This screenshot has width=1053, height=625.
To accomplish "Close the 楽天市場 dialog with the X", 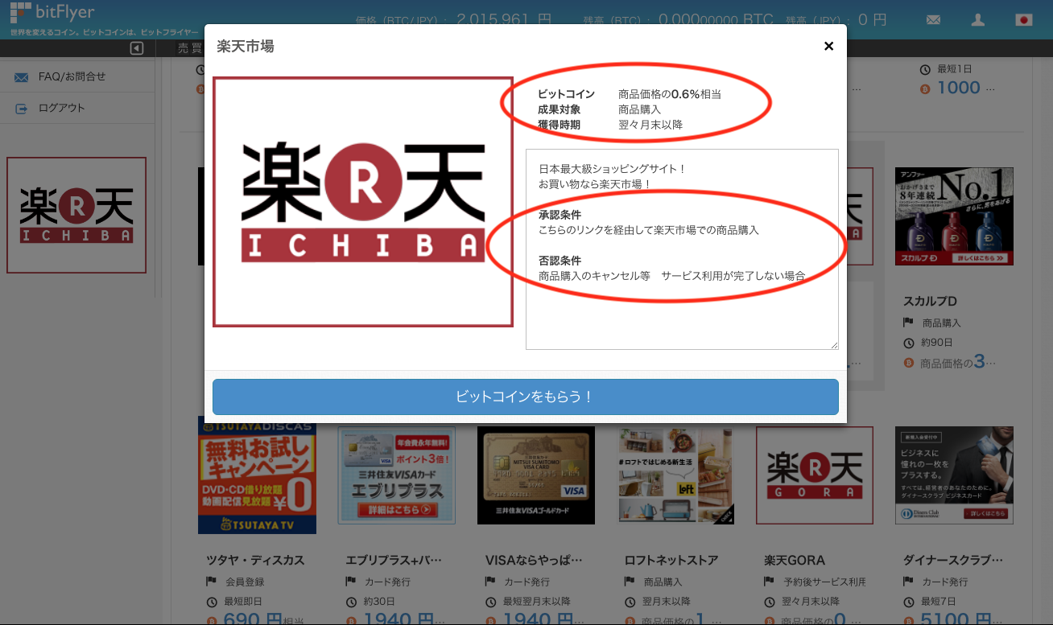I will click(828, 46).
